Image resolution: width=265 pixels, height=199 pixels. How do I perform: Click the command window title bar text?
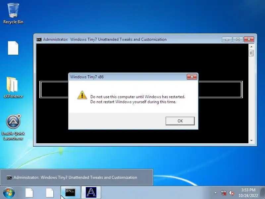[105, 39]
